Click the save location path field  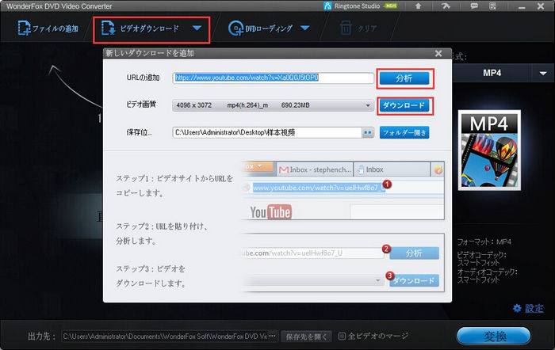coord(267,132)
